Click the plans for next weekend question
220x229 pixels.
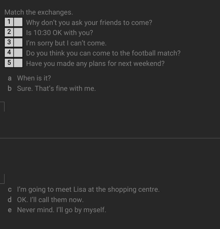click(x=95, y=64)
